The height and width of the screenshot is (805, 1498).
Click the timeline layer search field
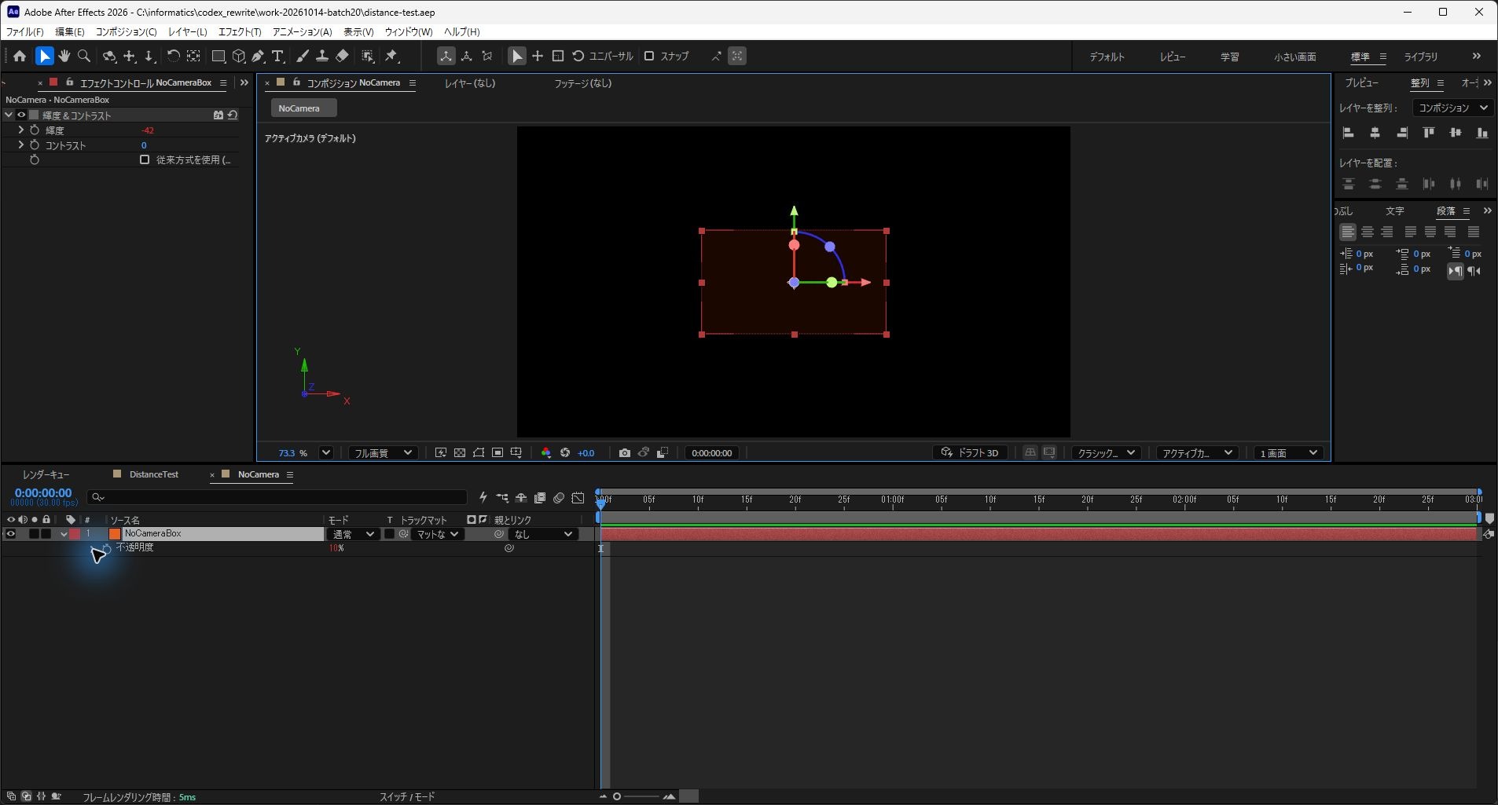pyautogui.click(x=277, y=497)
